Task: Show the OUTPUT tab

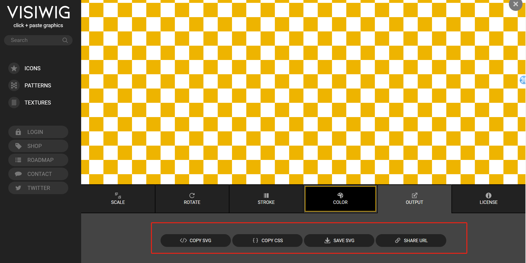Action: [x=414, y=199]
